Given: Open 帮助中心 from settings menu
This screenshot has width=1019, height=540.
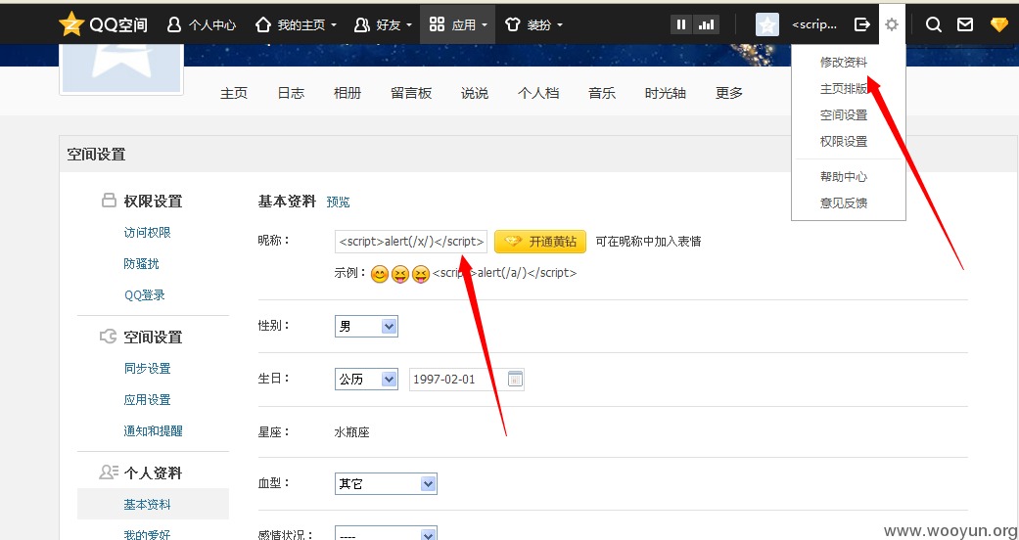Looking at the screenshot, I should 844,176.
